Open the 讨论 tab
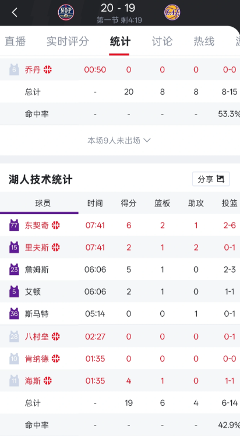 click(x=162, y=41)
